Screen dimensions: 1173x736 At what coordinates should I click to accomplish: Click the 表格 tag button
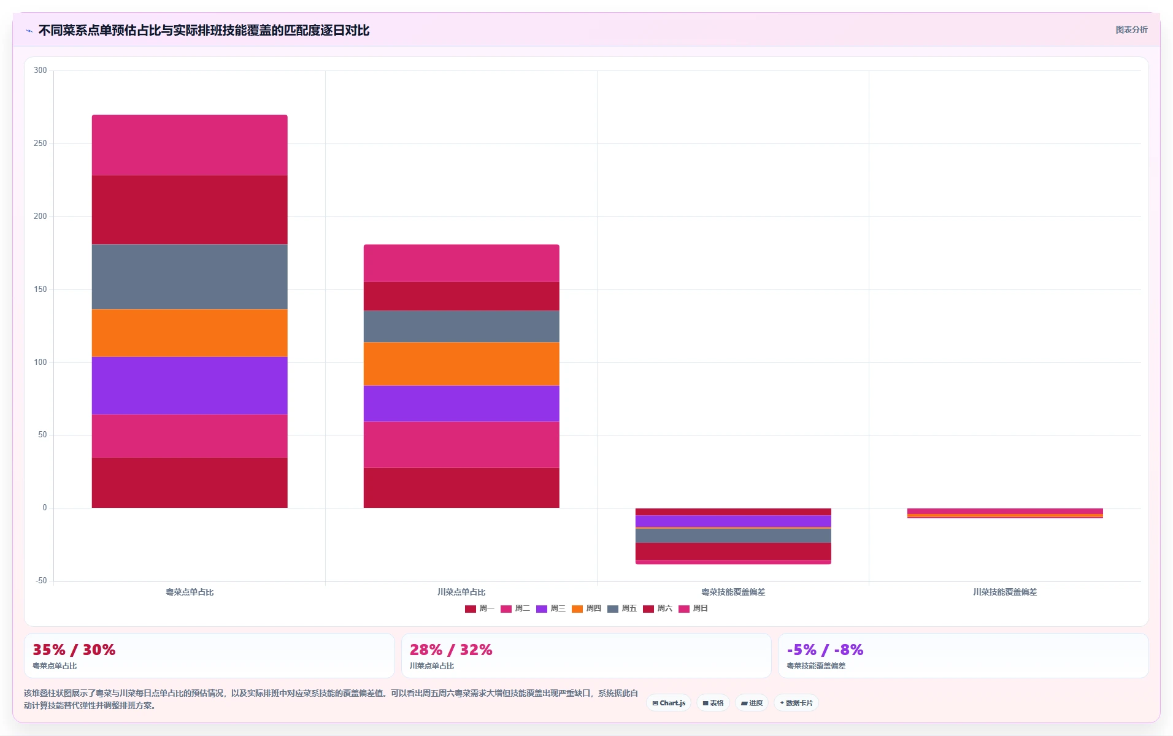[x=713, y=703]
